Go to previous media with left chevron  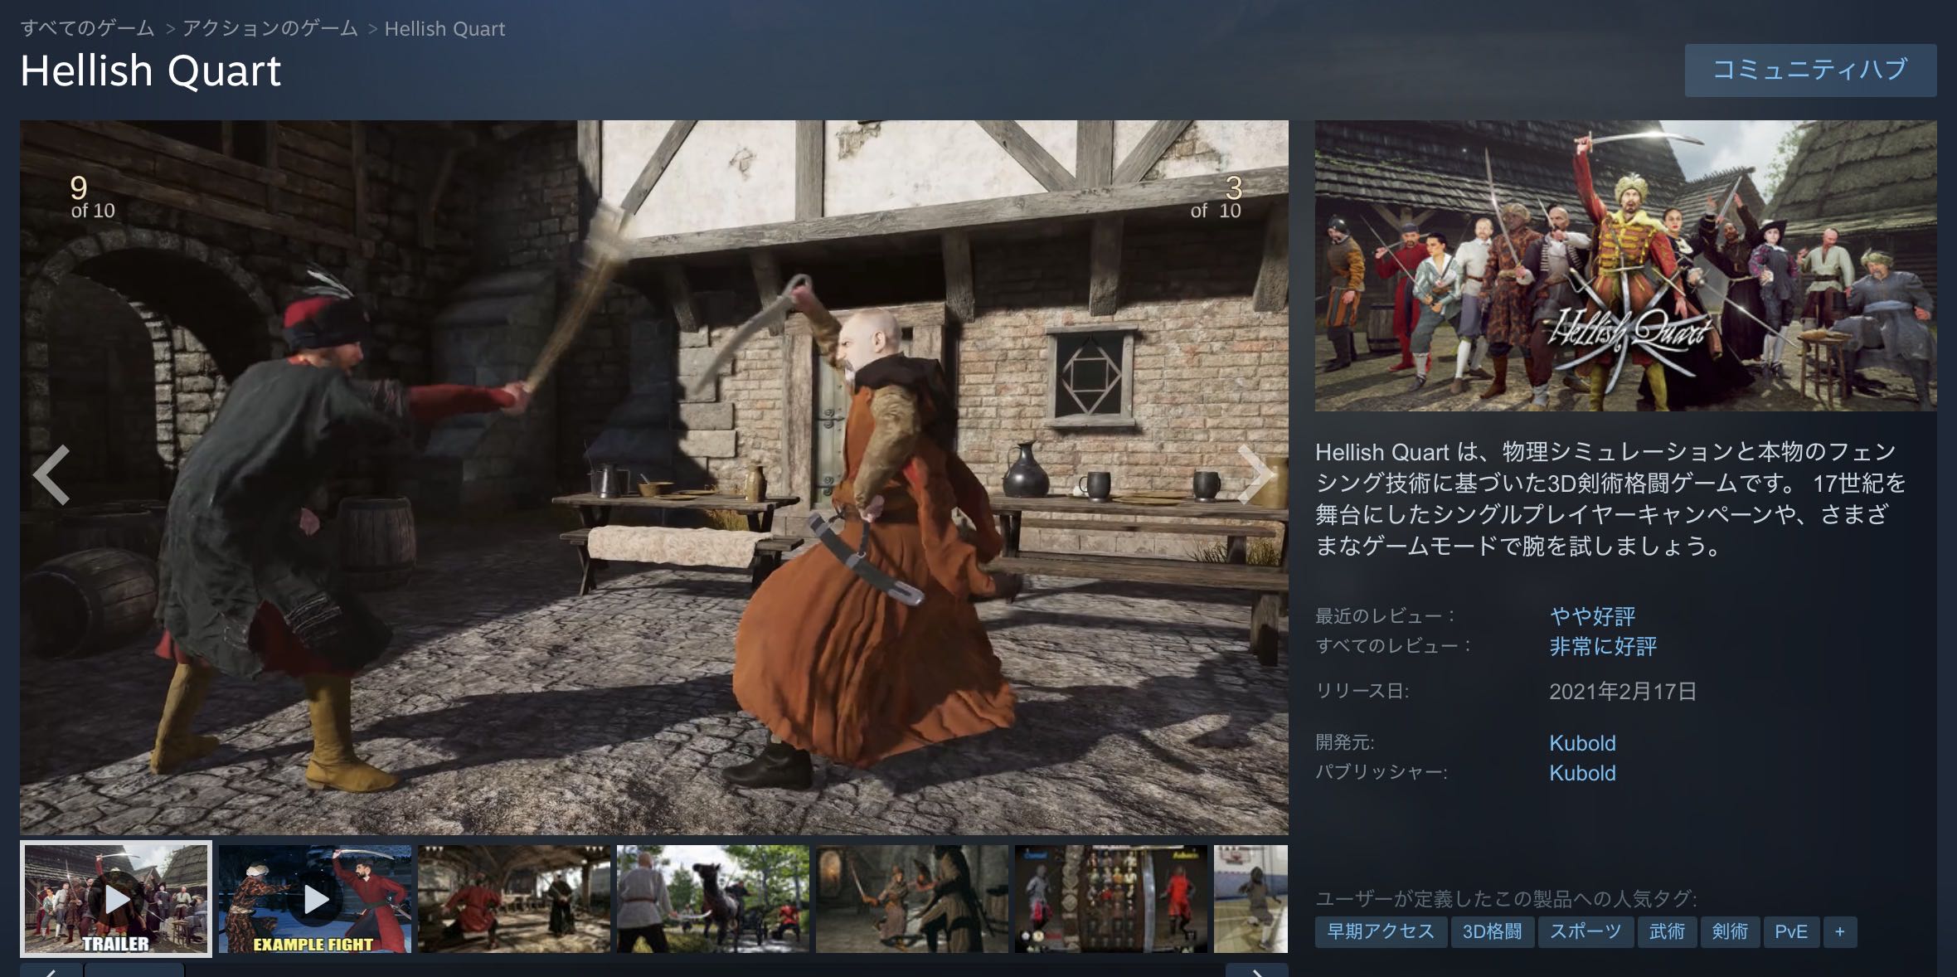(51, 474)
